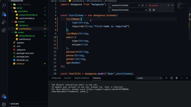
Task: Open package-lock.json file
Action: coord(25,53)
